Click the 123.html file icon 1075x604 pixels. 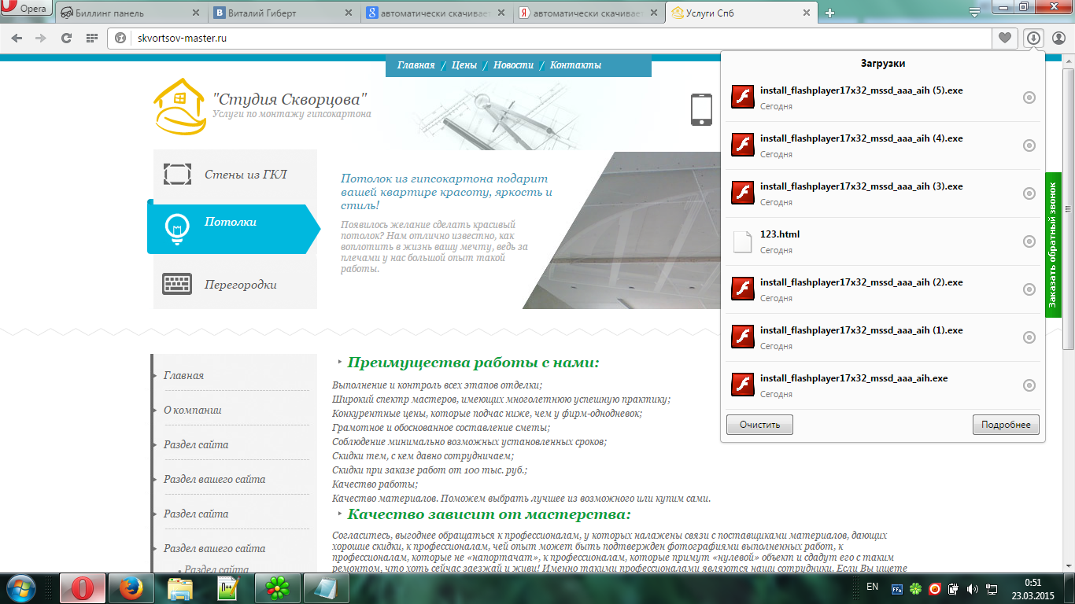pos(743,241)
